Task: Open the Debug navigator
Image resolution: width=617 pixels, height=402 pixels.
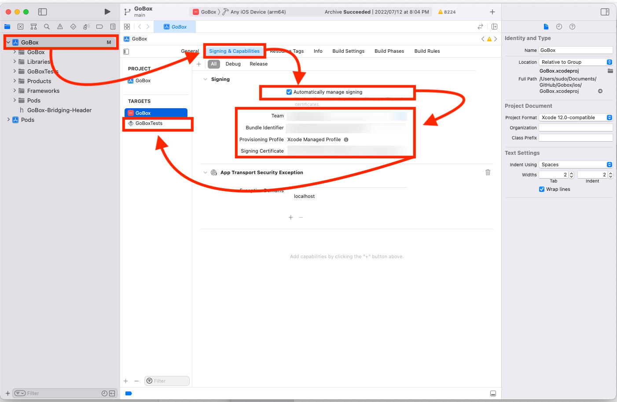Action: pos(86,27)
